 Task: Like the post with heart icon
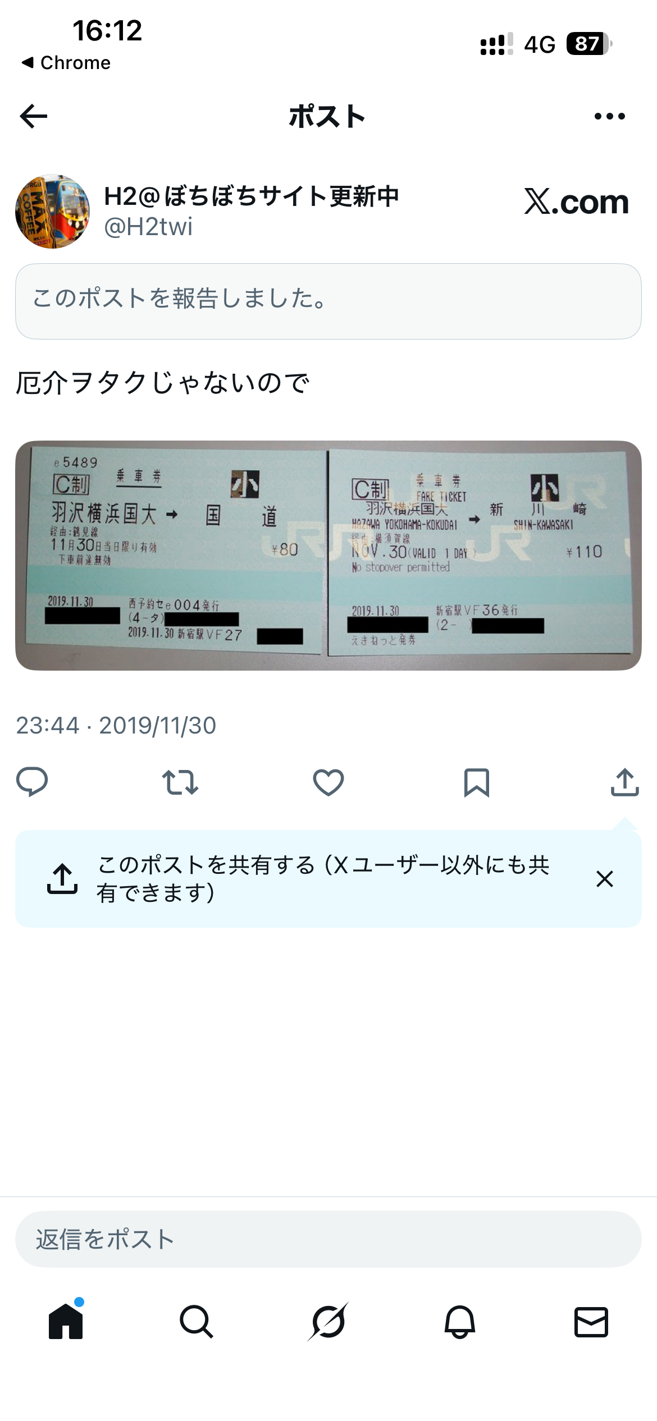tap(328, 782)
